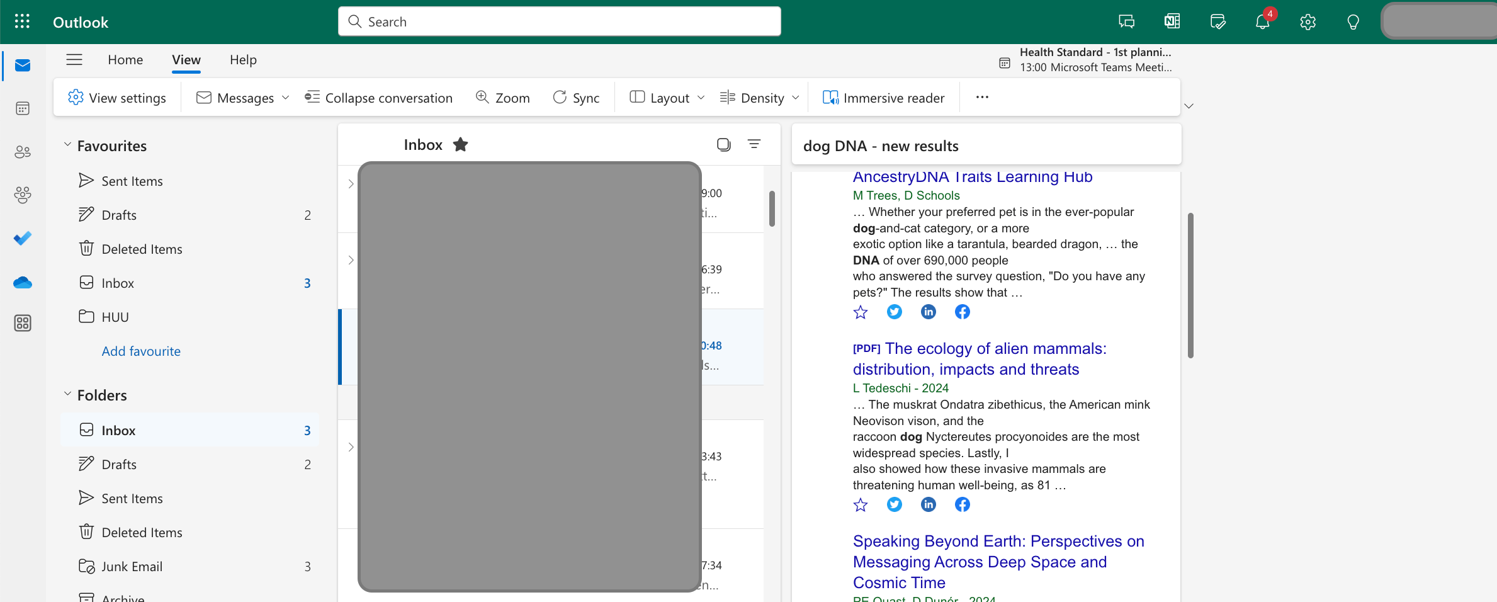The height and width of the screenshot is (602, 1497).
Task: Expand the first conversation in list
Action: 351,184
